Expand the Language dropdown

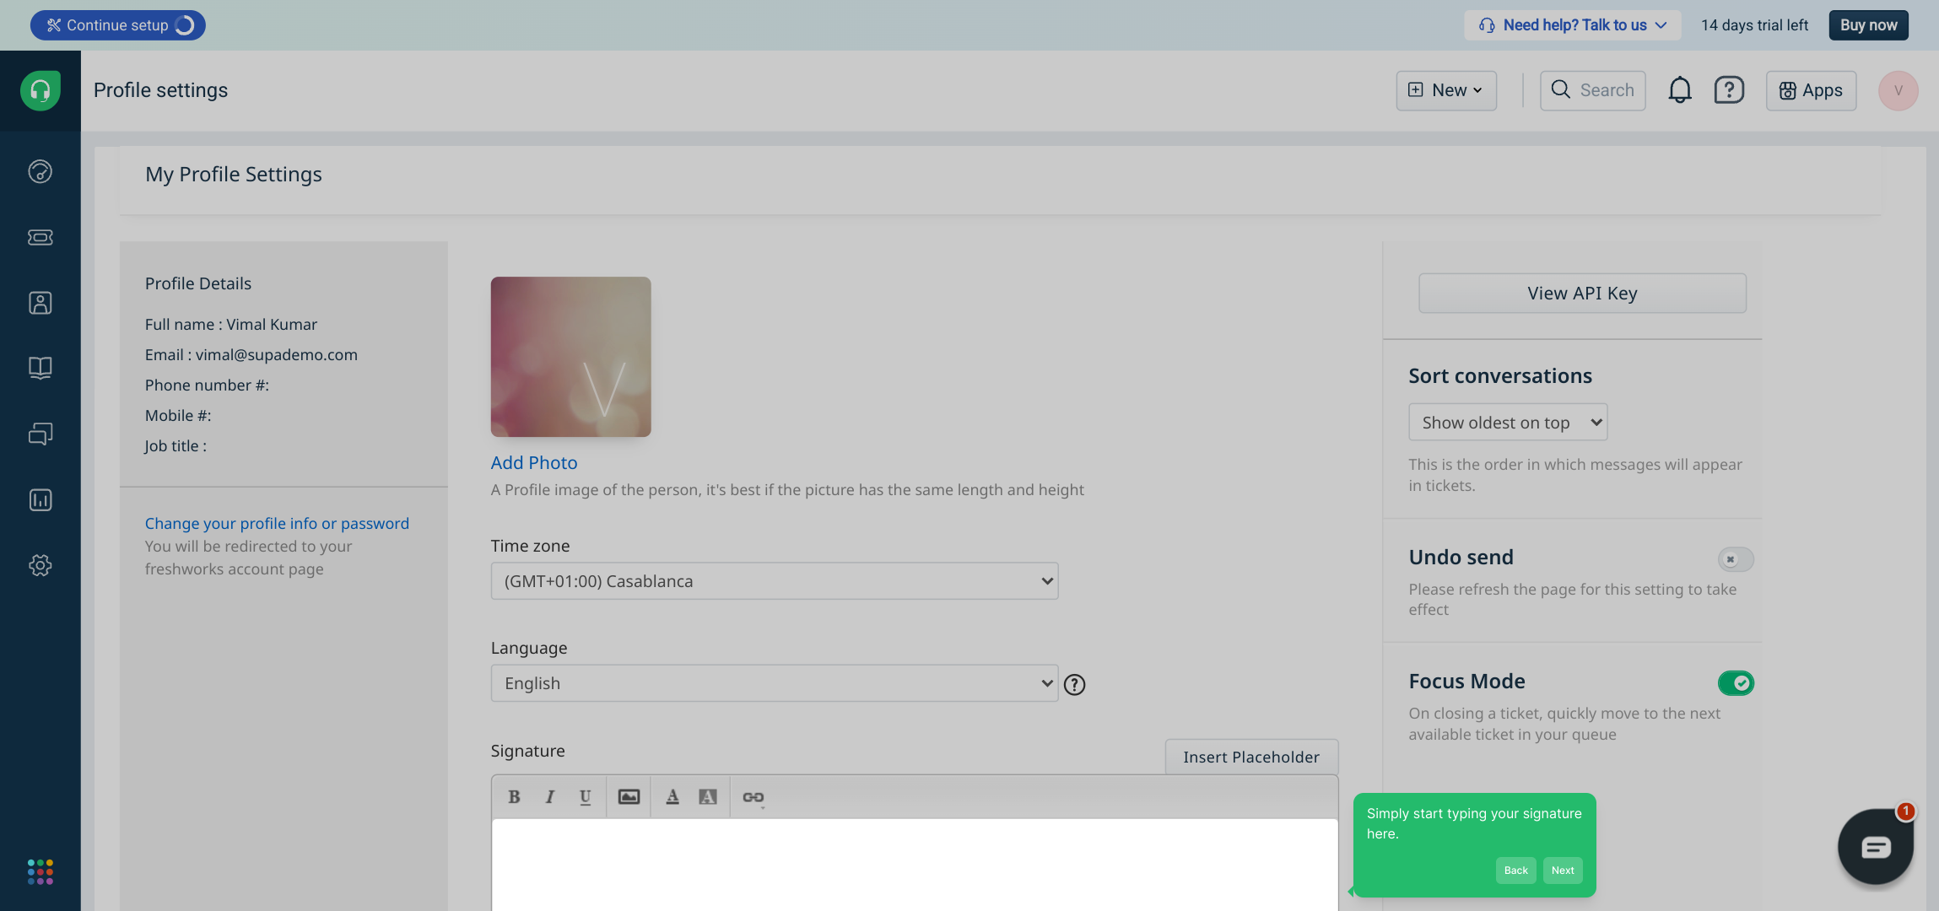774,683
